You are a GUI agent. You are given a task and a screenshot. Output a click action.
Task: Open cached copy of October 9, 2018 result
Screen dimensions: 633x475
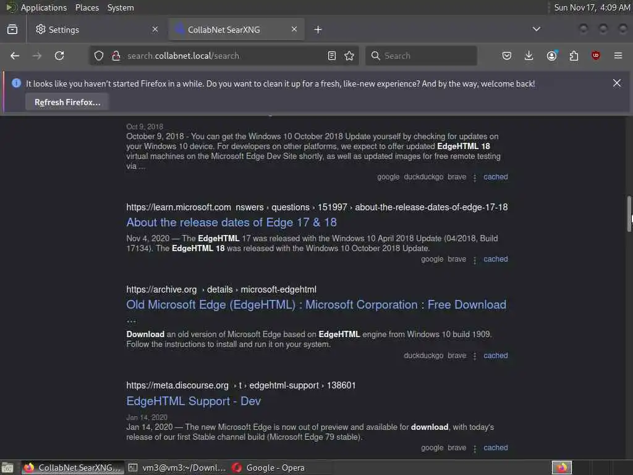pos(495,176)
